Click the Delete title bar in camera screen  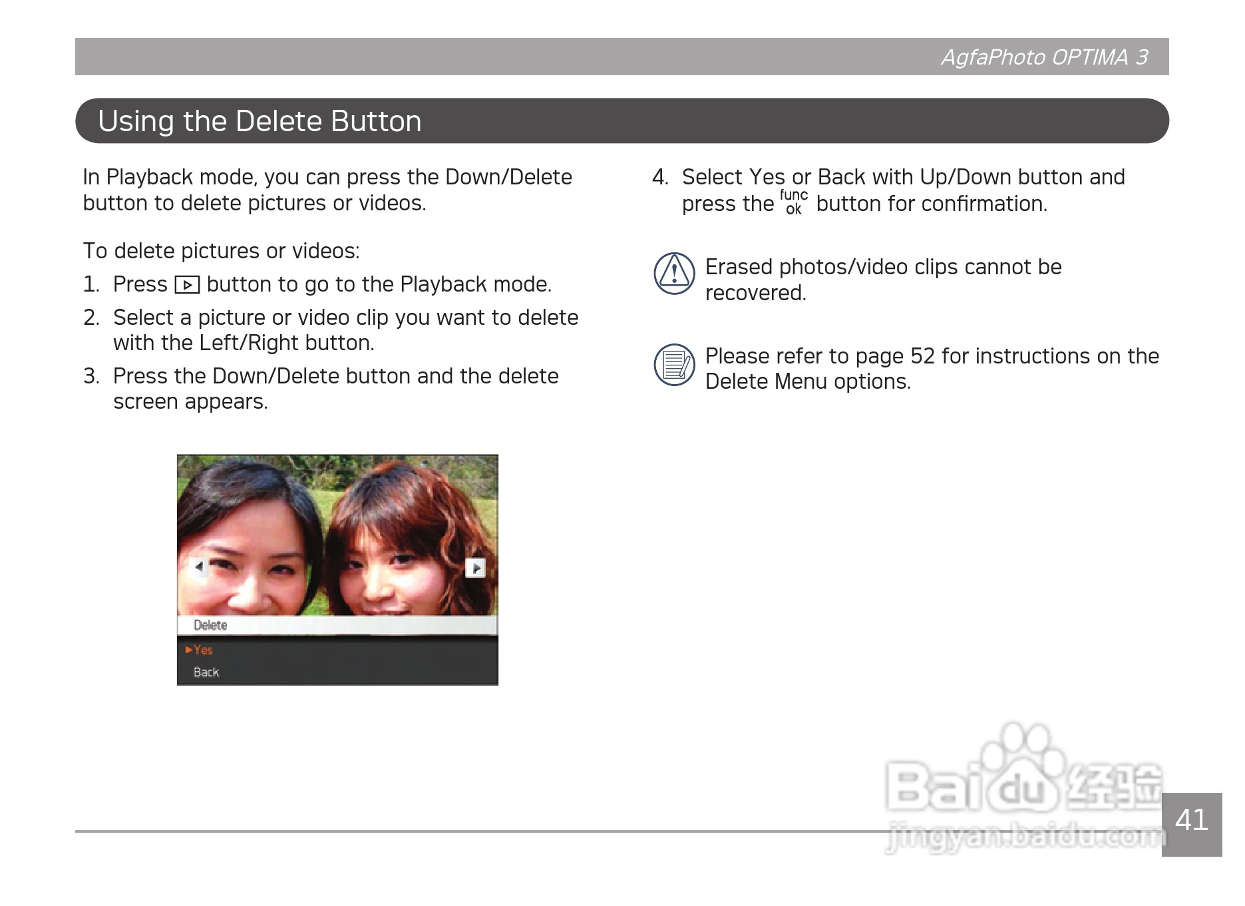[337, 625]
